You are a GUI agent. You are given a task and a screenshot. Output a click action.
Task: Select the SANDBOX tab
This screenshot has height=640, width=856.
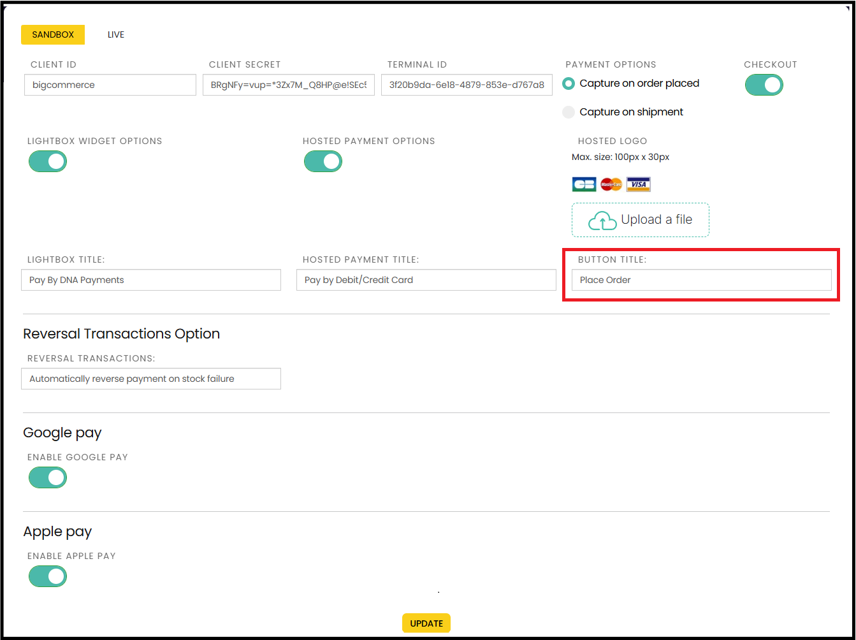pyautogui.click(x=53, y=34)
